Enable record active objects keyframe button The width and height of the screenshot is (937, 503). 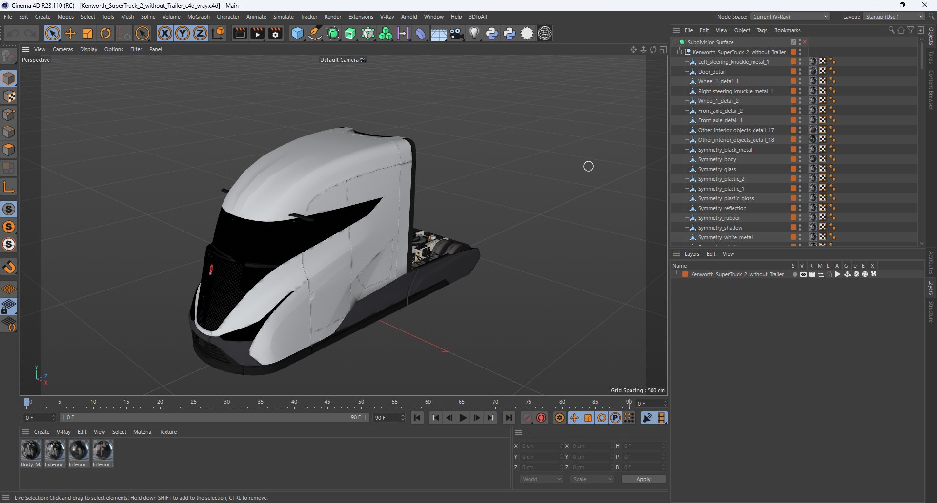[x=528, y=418]
